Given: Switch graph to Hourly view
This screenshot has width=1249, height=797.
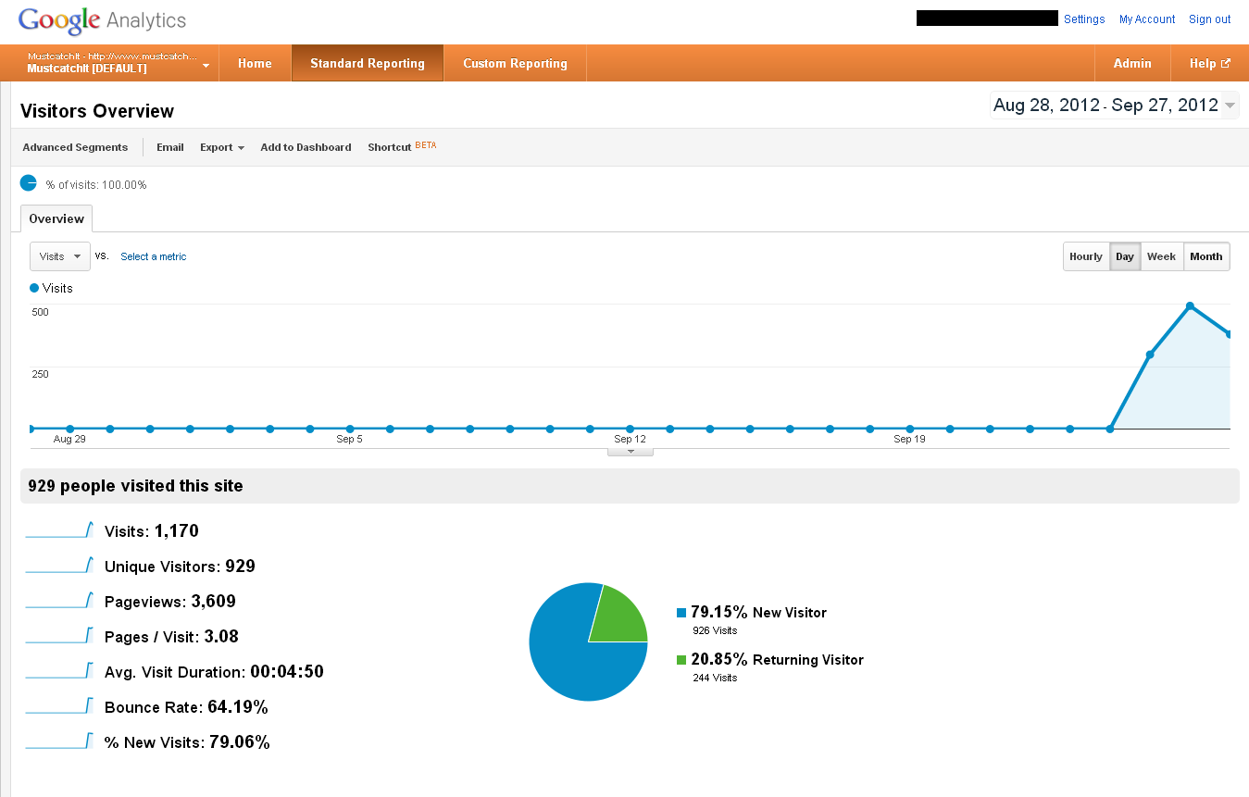Looking at the screenshot, I should pos(1086,256).
